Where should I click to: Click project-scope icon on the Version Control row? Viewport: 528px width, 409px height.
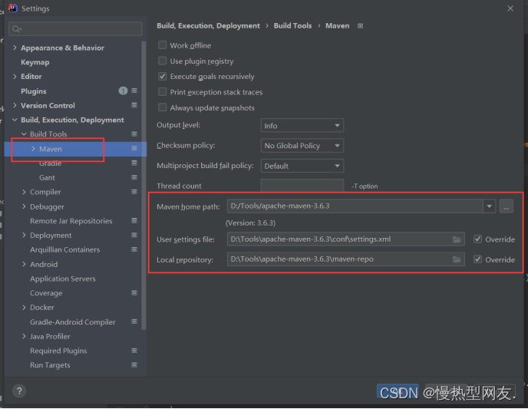click(x=134, y=105)
